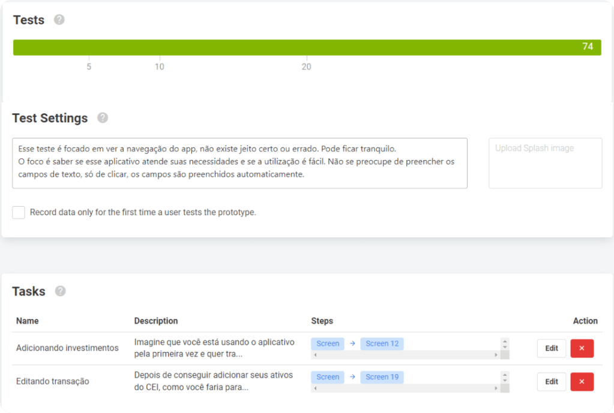Open the Test Settings help icon

(x=103, y=118)
